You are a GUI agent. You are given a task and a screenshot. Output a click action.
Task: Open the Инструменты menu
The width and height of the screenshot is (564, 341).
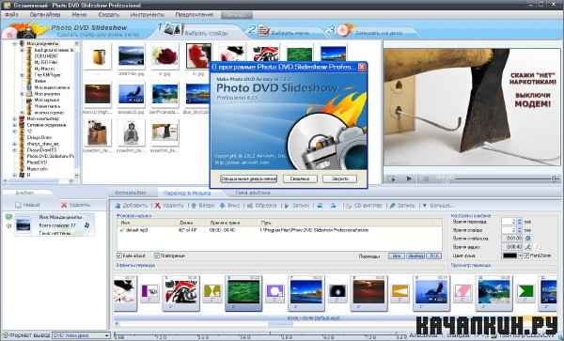coord(148,15)
